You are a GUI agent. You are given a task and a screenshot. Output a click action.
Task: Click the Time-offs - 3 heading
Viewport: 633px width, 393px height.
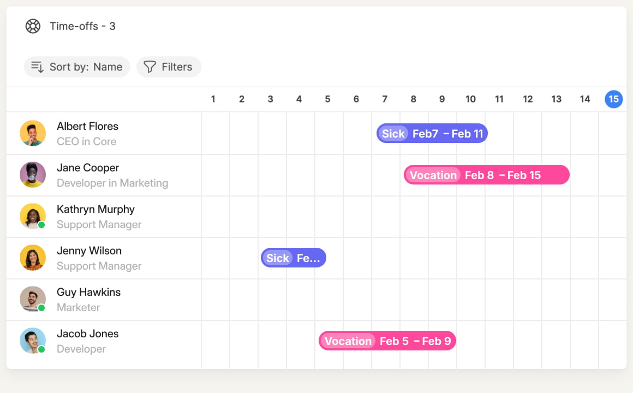(x=82, y=26)
